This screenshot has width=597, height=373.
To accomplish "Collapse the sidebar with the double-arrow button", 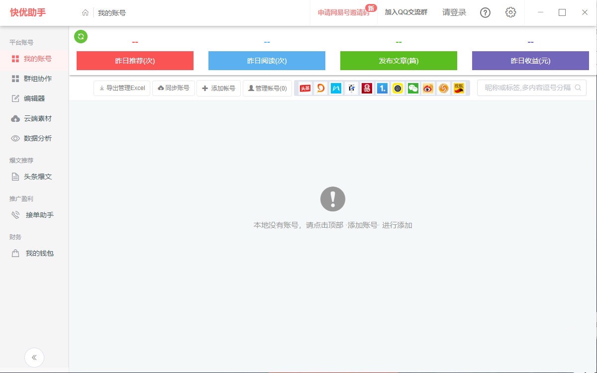I will [x=34, y=357].
